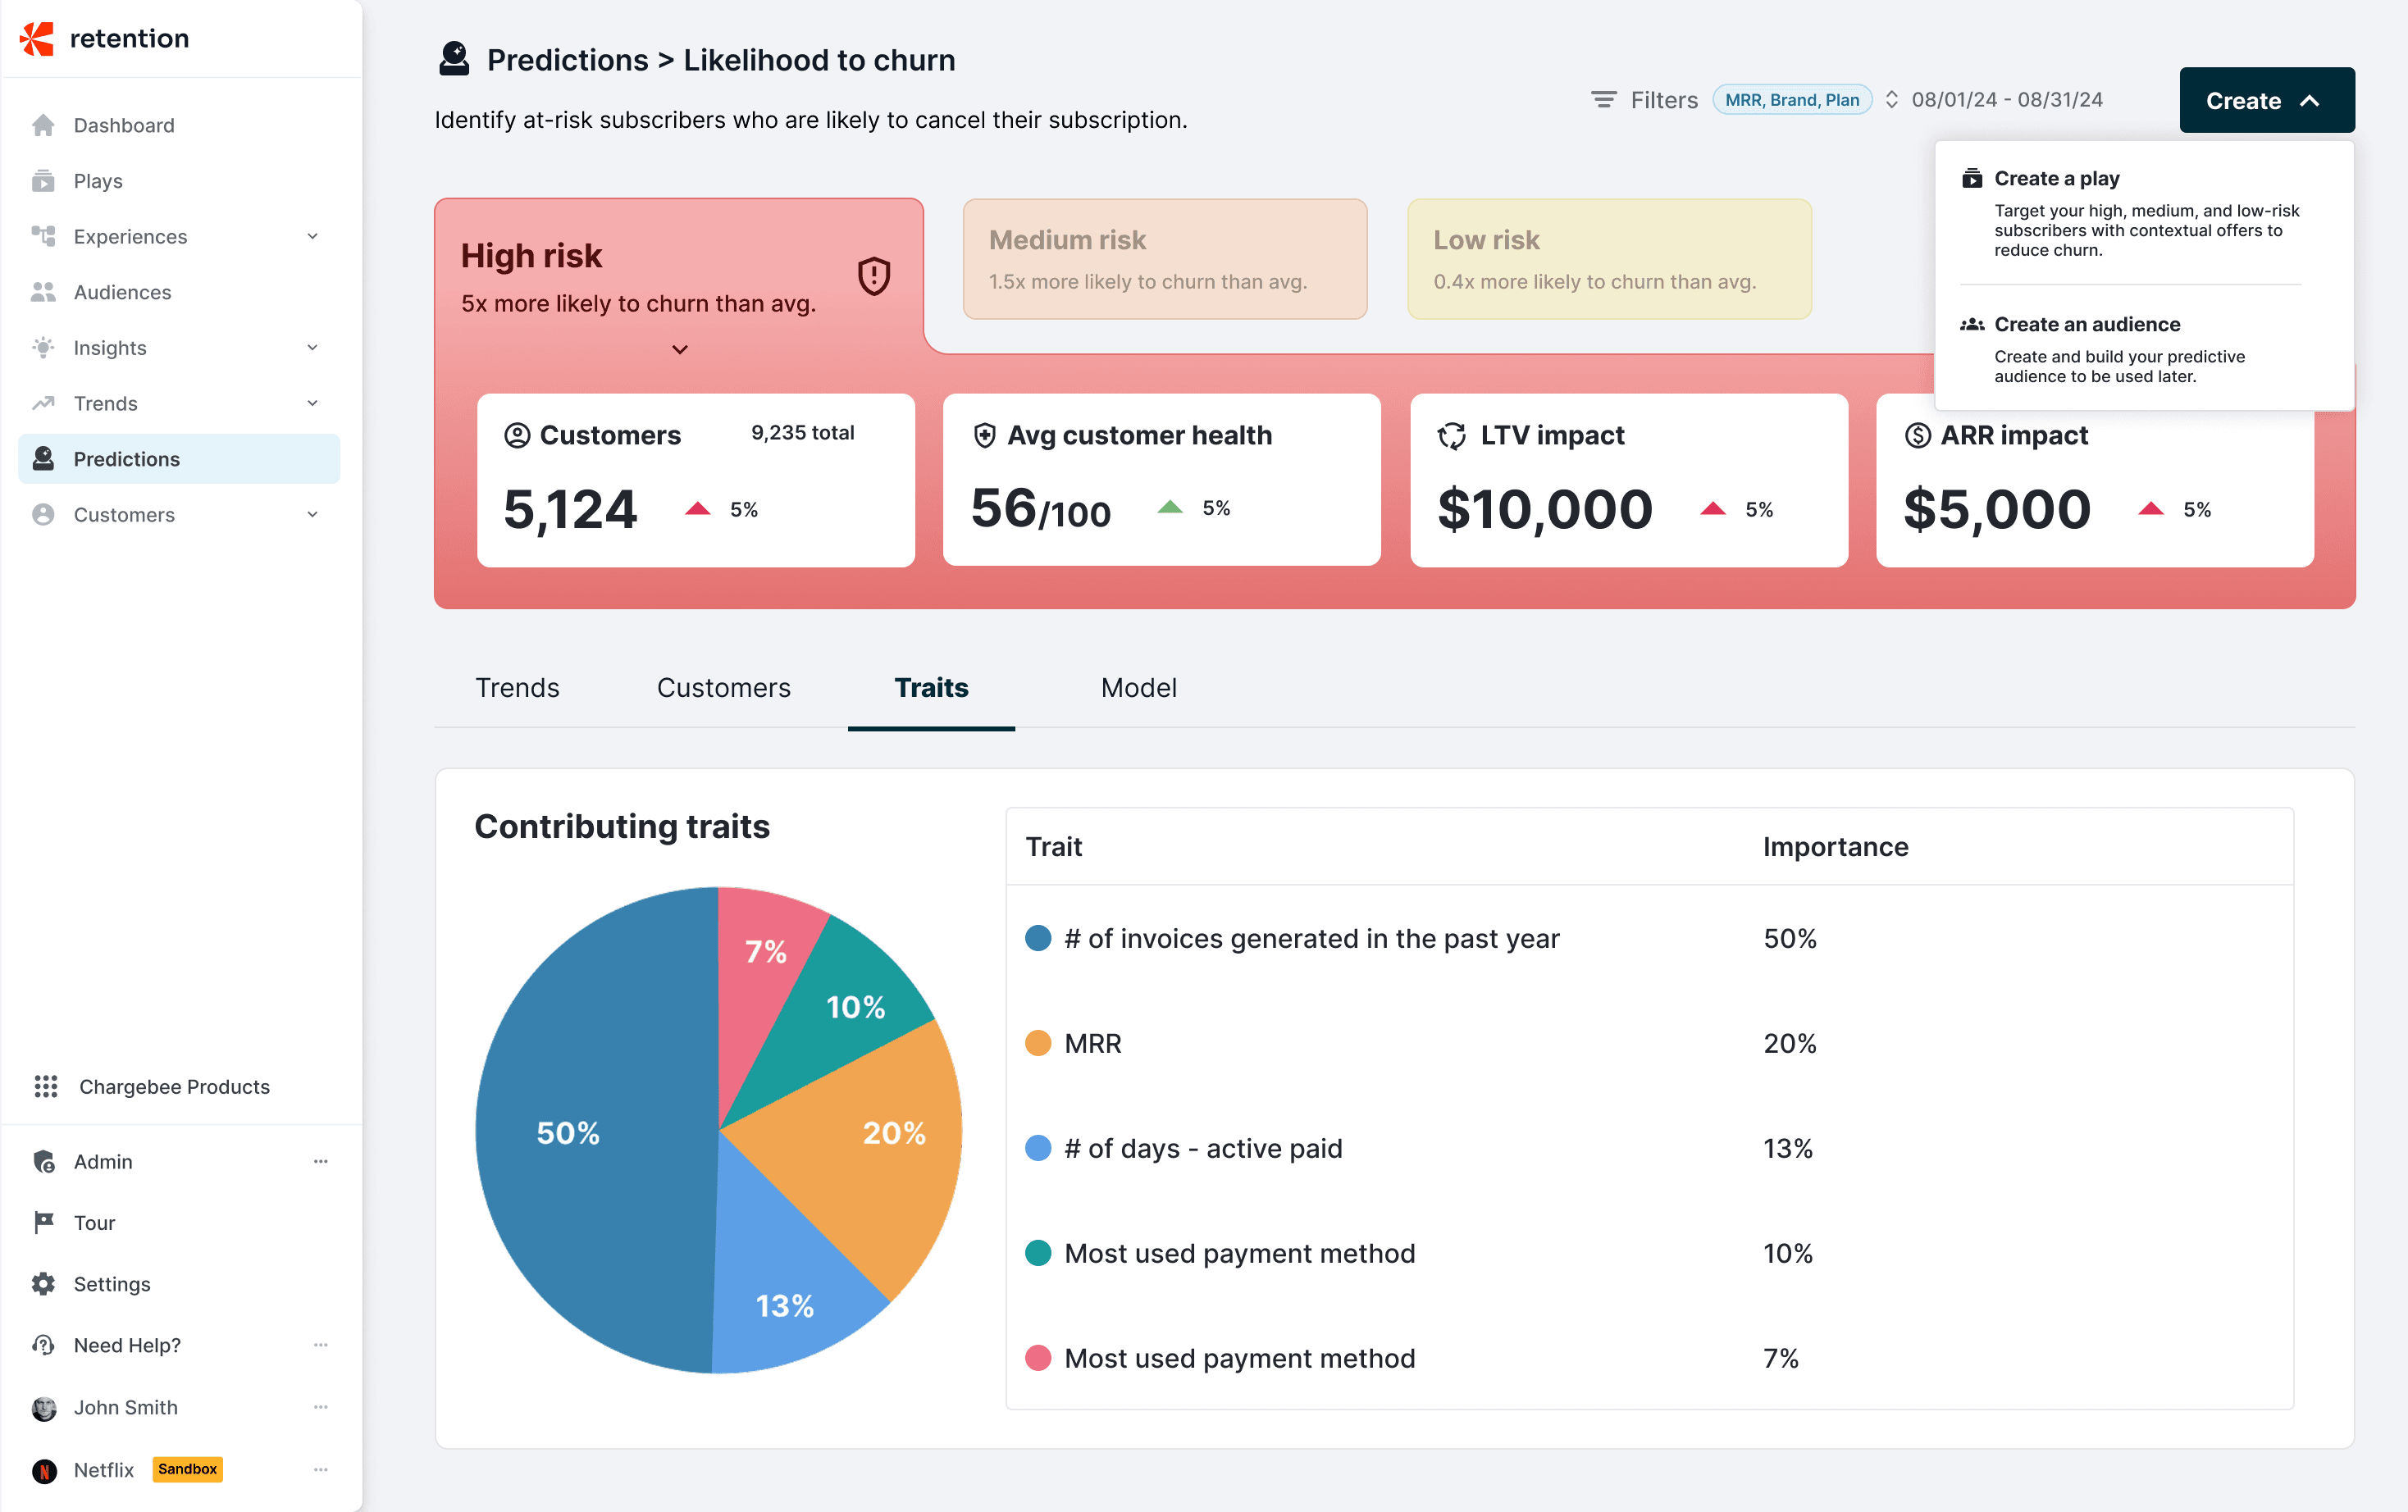
Task: Select the Medium risk card
Action: (x=1164, y=259)
